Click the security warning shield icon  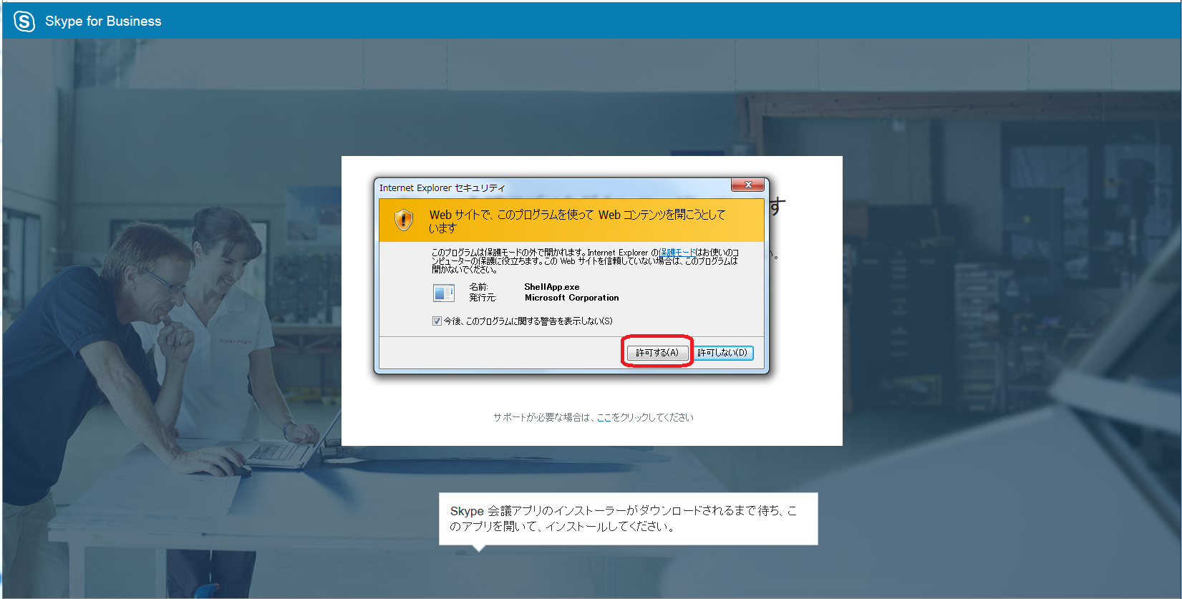coord(404,220)
